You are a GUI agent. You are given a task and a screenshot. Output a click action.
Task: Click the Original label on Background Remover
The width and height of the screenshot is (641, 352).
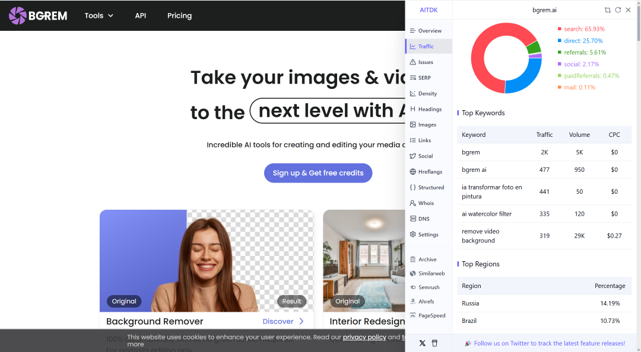tap(124, 302)
